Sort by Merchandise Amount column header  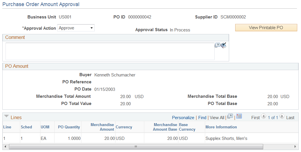click(102, 127)
